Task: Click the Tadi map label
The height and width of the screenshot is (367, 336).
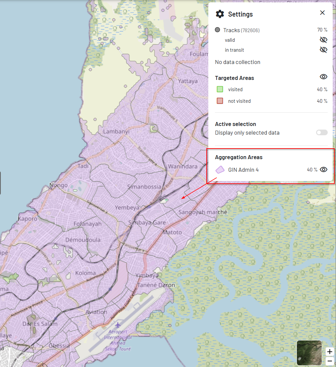Action: [83, 166]
